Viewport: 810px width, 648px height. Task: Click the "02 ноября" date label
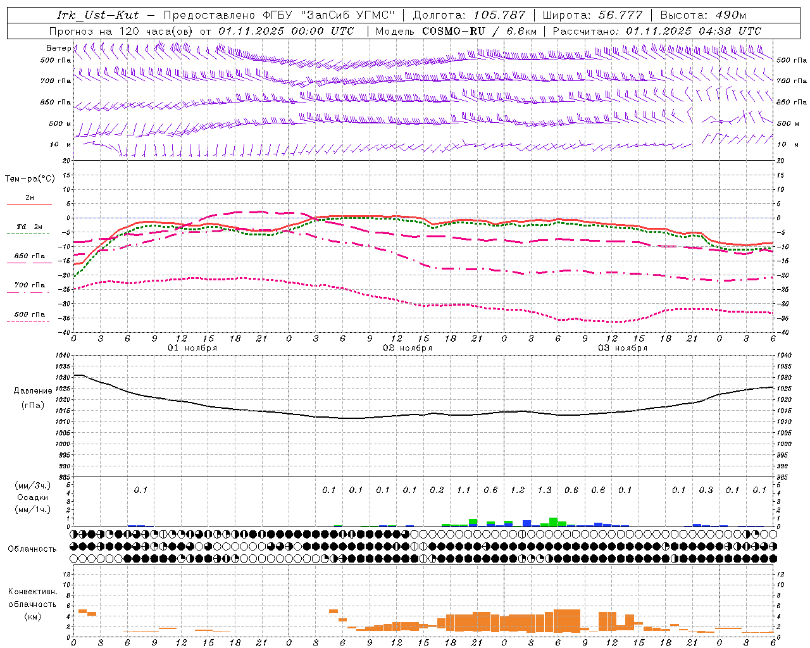tap(408, 348)
